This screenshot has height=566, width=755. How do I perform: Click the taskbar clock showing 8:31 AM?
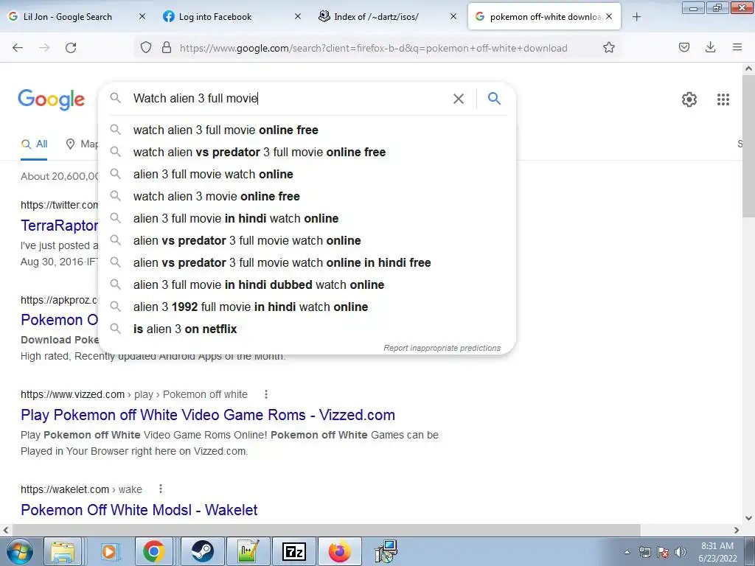717,552
